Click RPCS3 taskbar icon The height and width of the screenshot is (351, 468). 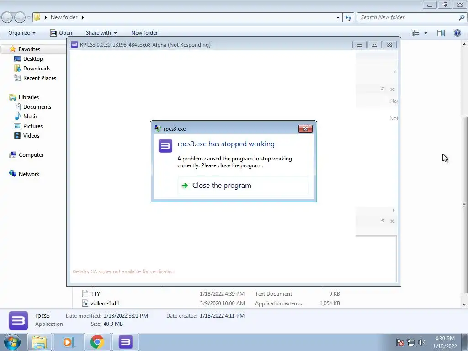coord(126,342)
